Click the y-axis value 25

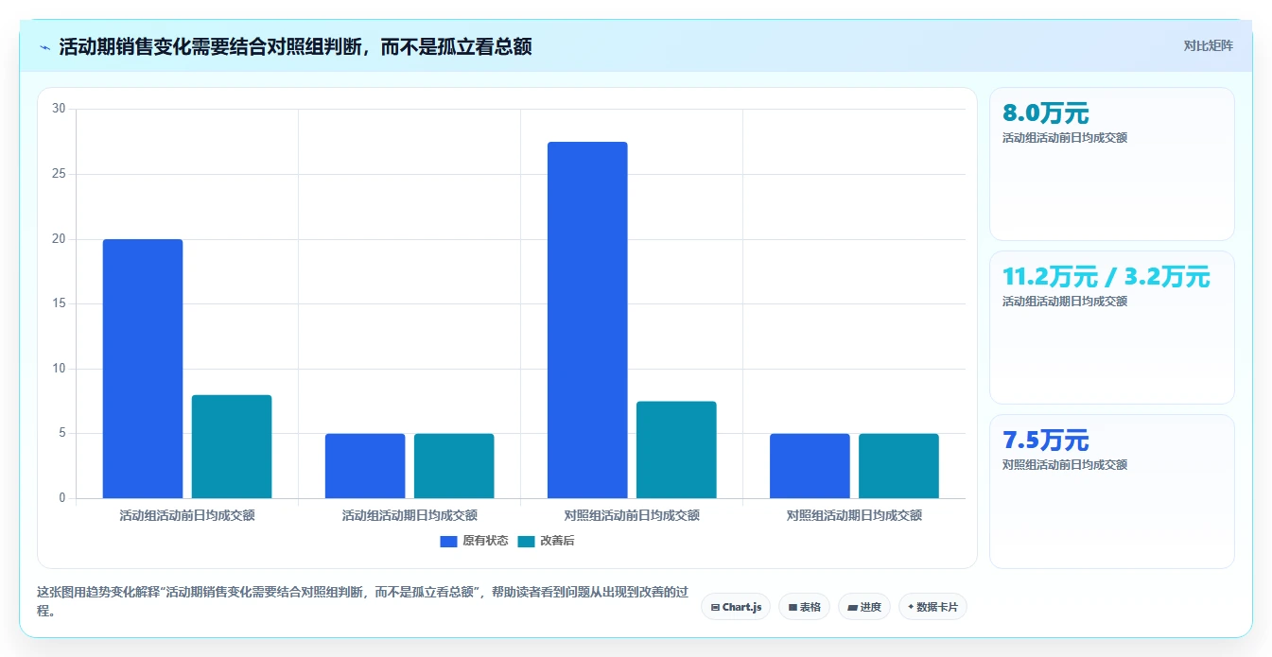pyautogui.click(x=59, y=174)
